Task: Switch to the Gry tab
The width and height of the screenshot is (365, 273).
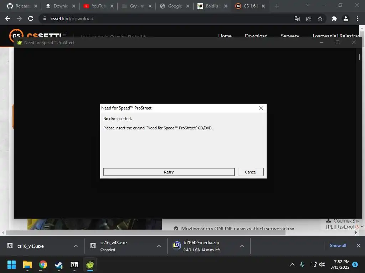Action: [134, 6]
